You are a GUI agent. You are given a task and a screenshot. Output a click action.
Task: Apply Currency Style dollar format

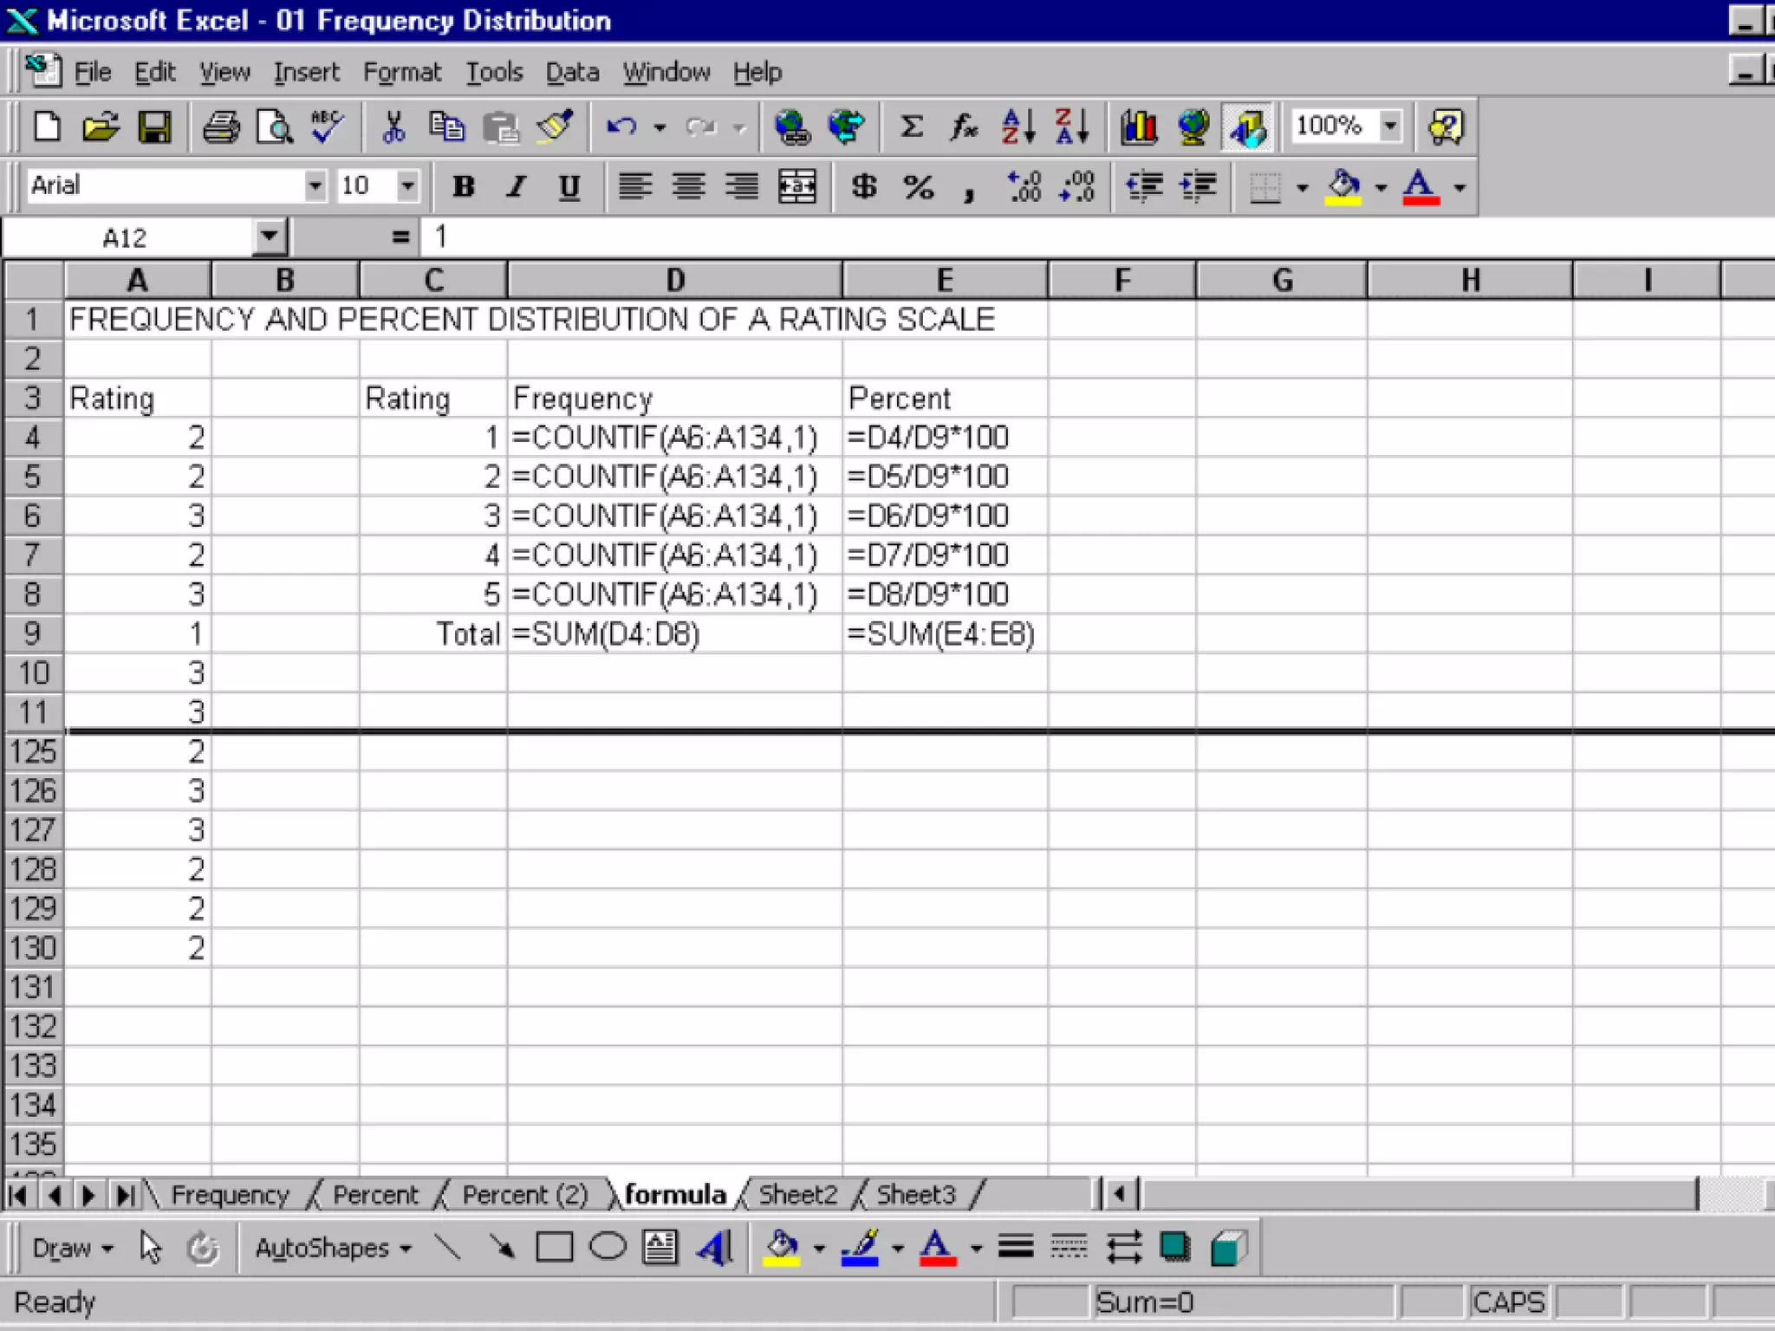pyautogui.click(x=863, y=186)
